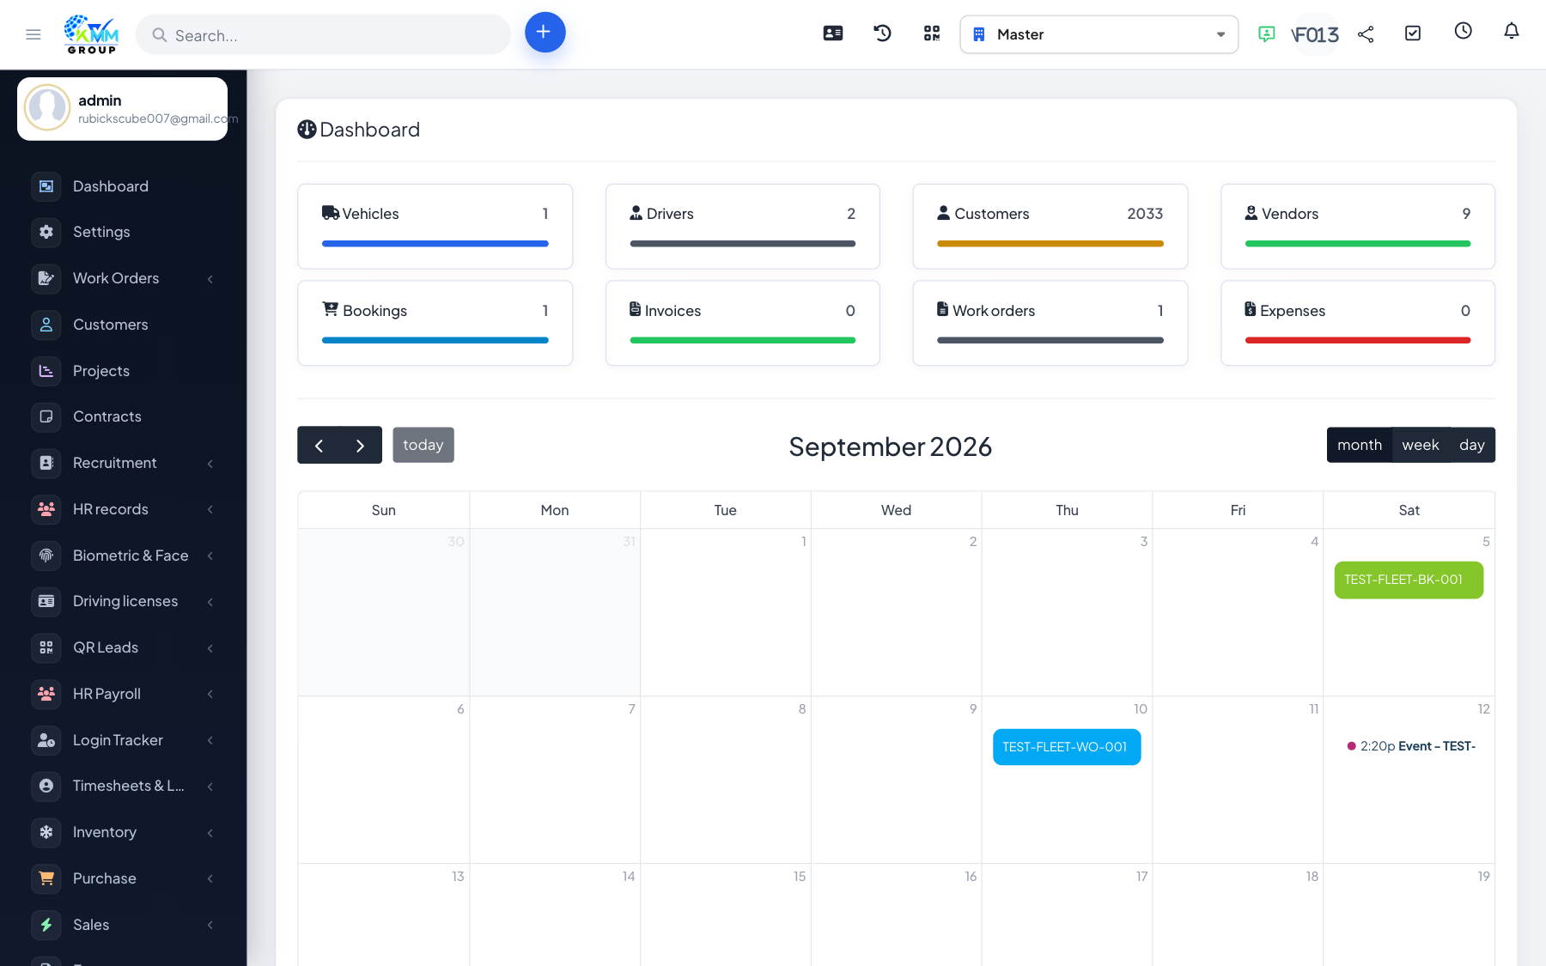Open the 2:20p Event on September 12
The width and height of the screenshot is (1546, 966).
pos(1411,746)
